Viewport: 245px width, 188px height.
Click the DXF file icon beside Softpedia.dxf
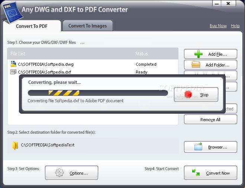[x=13, y=72]
